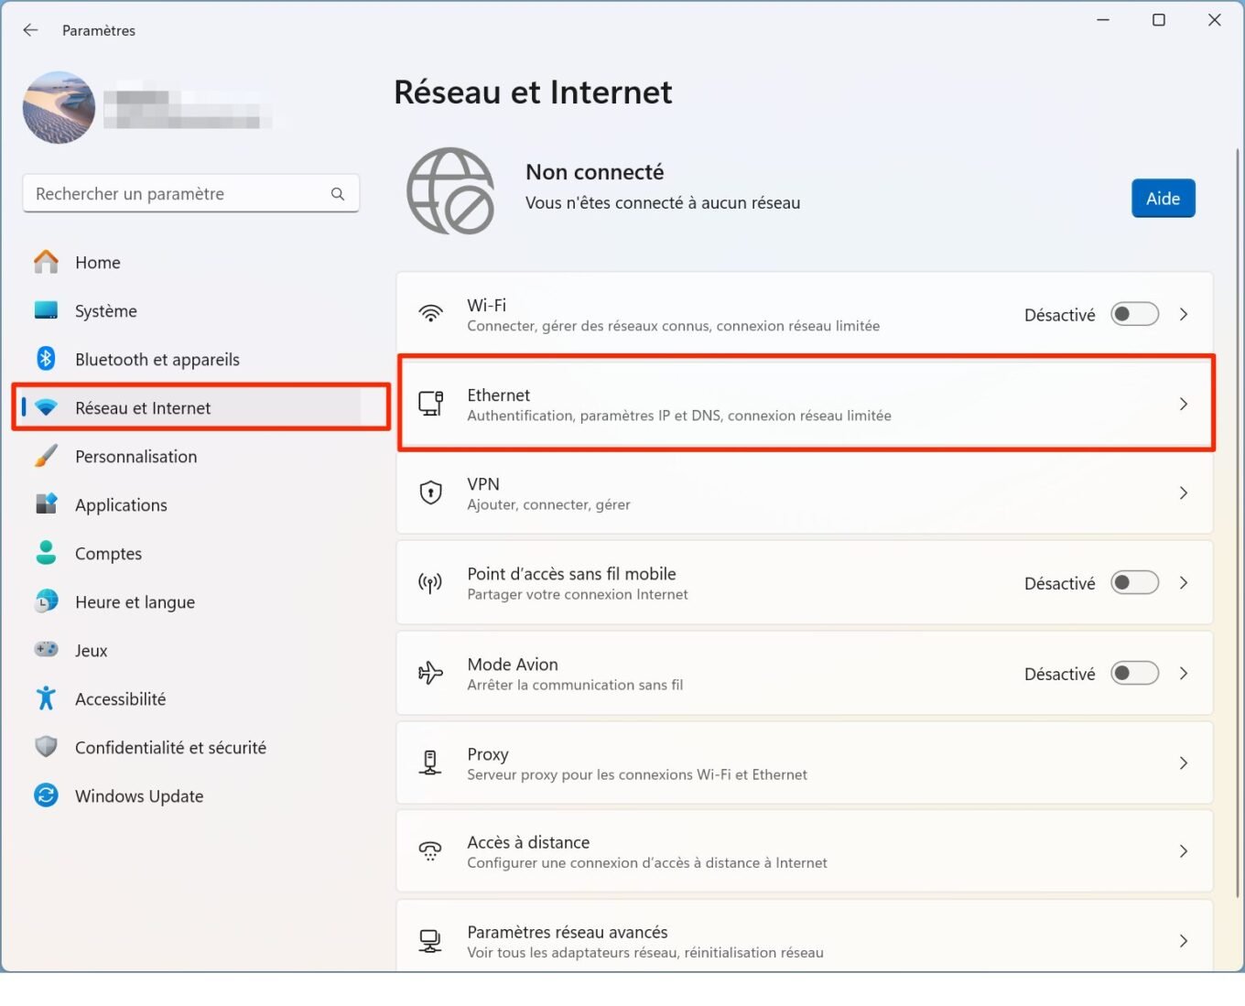Click the Accessibilité figure icon
1245x1006 pixels.
[46, 698]
